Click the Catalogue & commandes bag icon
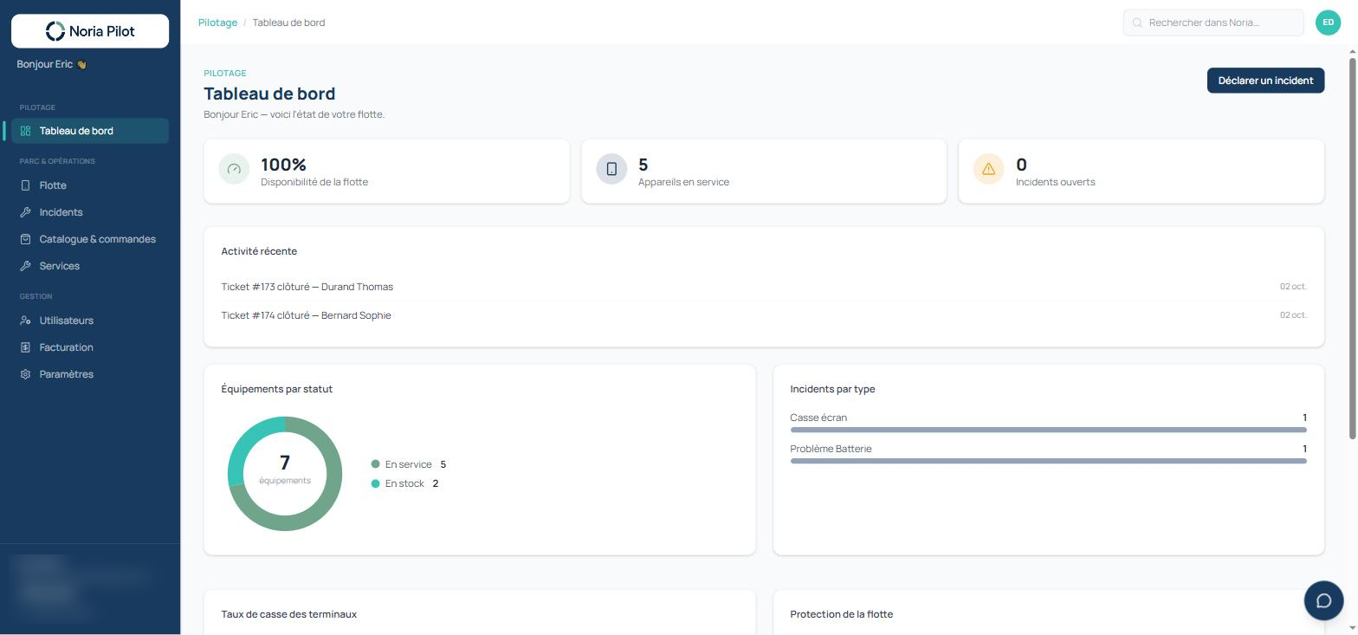 (25, 239)
